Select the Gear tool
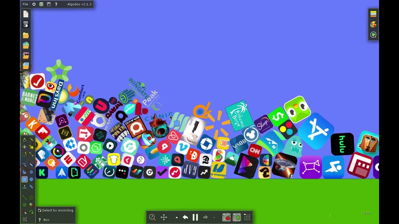Image resolution: width=399 pixels, height=224 pixels. [31, 172]
